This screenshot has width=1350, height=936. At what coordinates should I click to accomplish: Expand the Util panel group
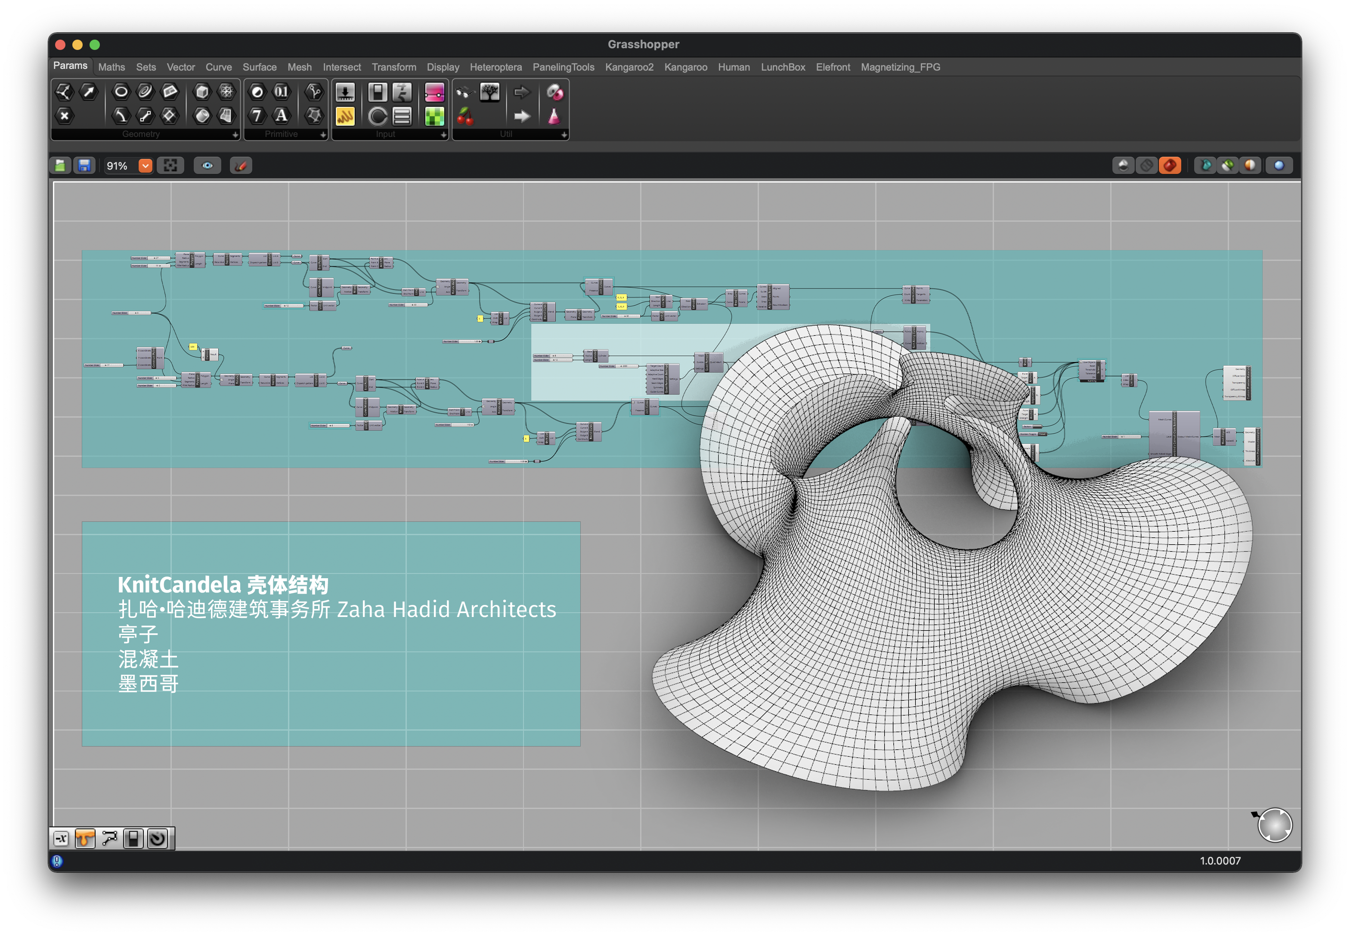pyautogui.click(x=564, y=135)
